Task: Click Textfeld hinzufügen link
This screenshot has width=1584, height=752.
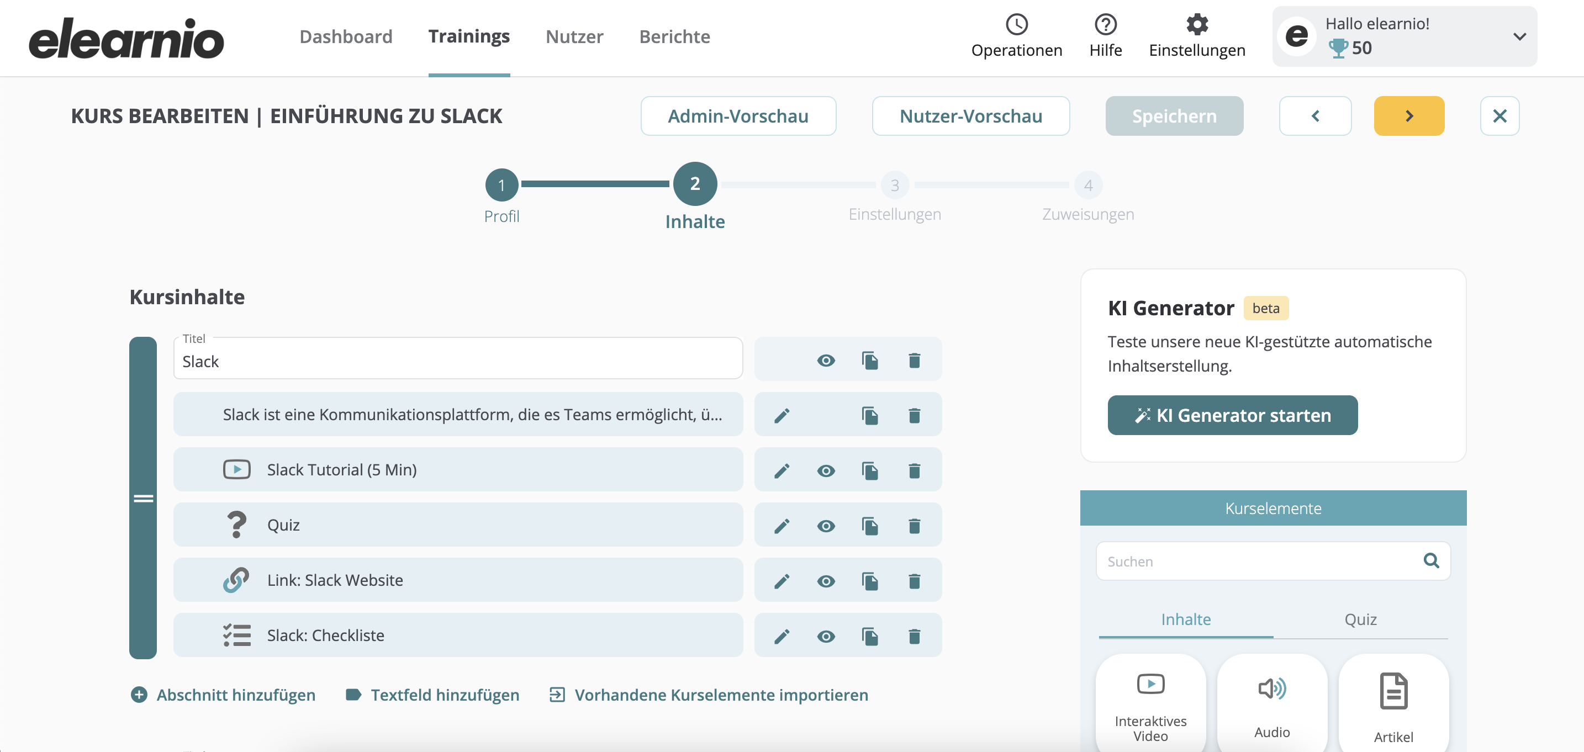Action: point(432,695)
